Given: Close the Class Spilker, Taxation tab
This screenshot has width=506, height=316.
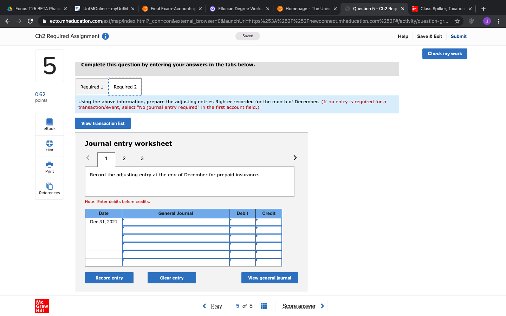Looking at the screenshot, I should point(470,9).
